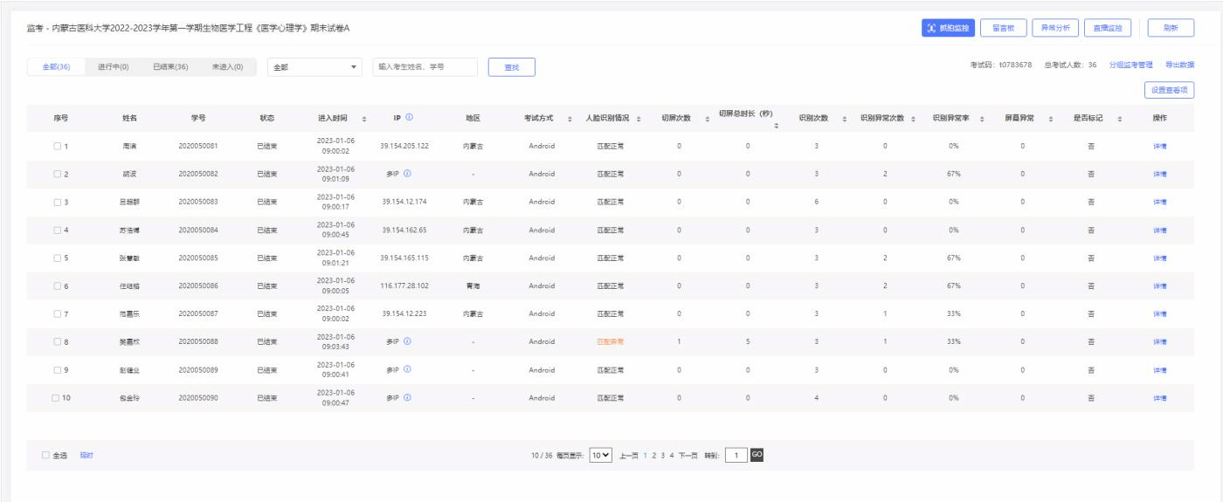Switch to the 已结束(36) tab
The image size is (1223, 502).
click(x=170, y=68)
